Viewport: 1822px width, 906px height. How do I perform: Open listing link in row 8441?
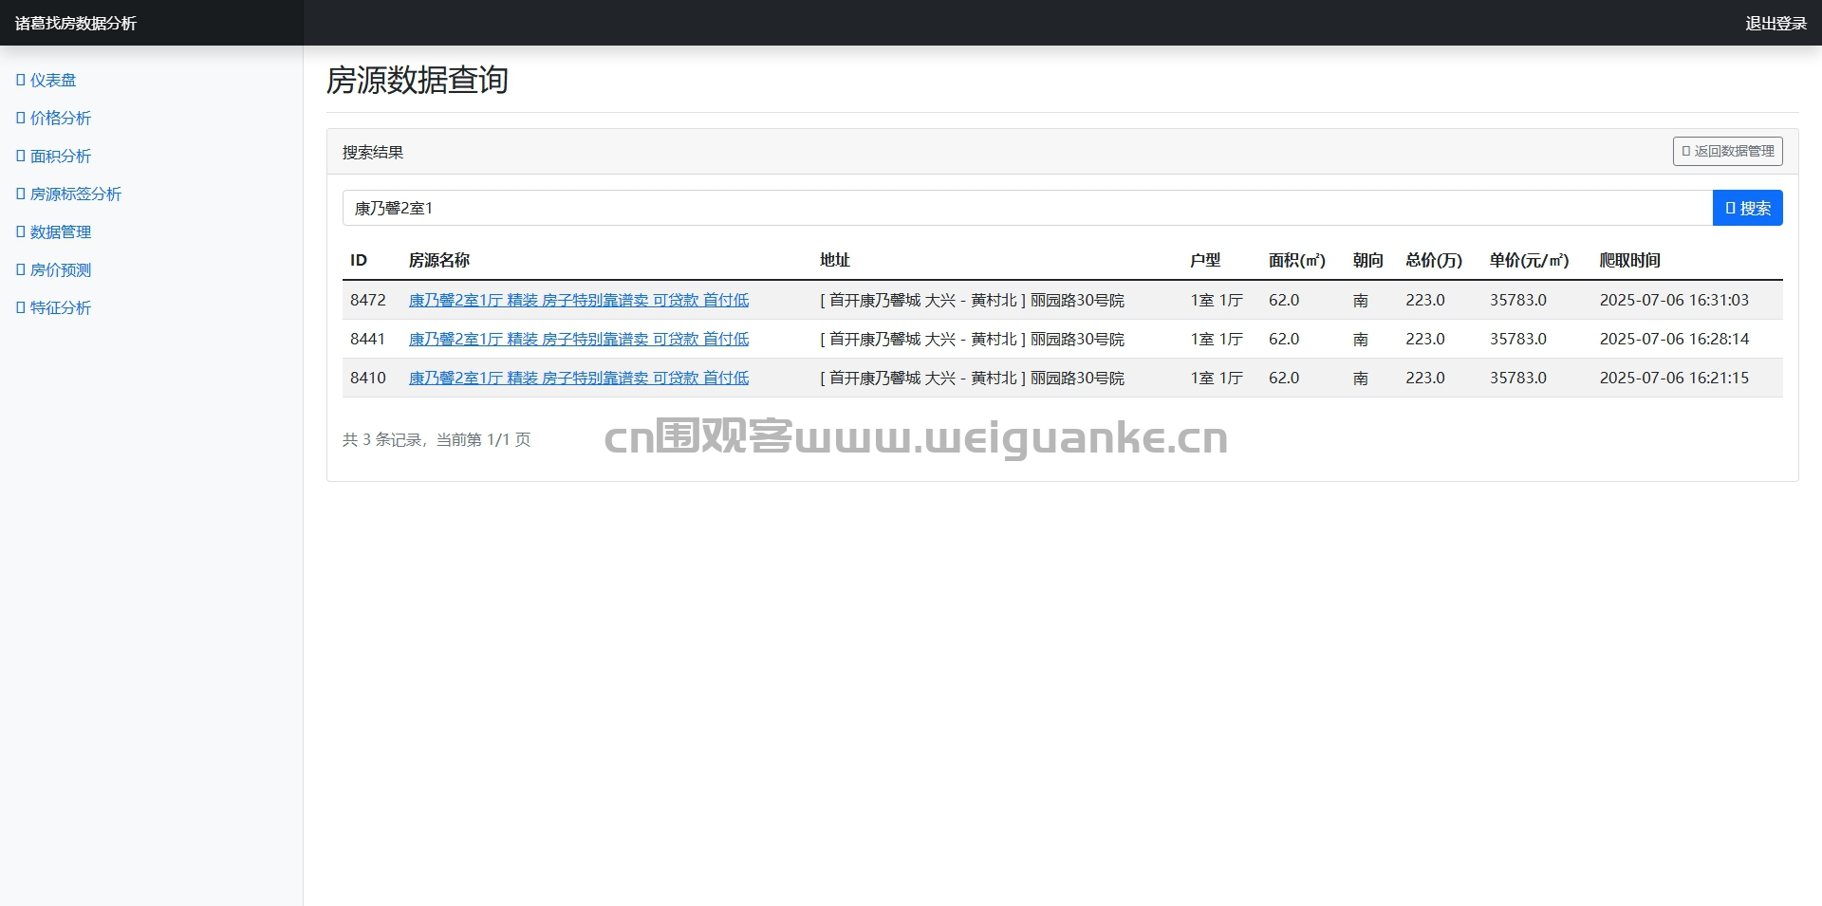point(579,340)
